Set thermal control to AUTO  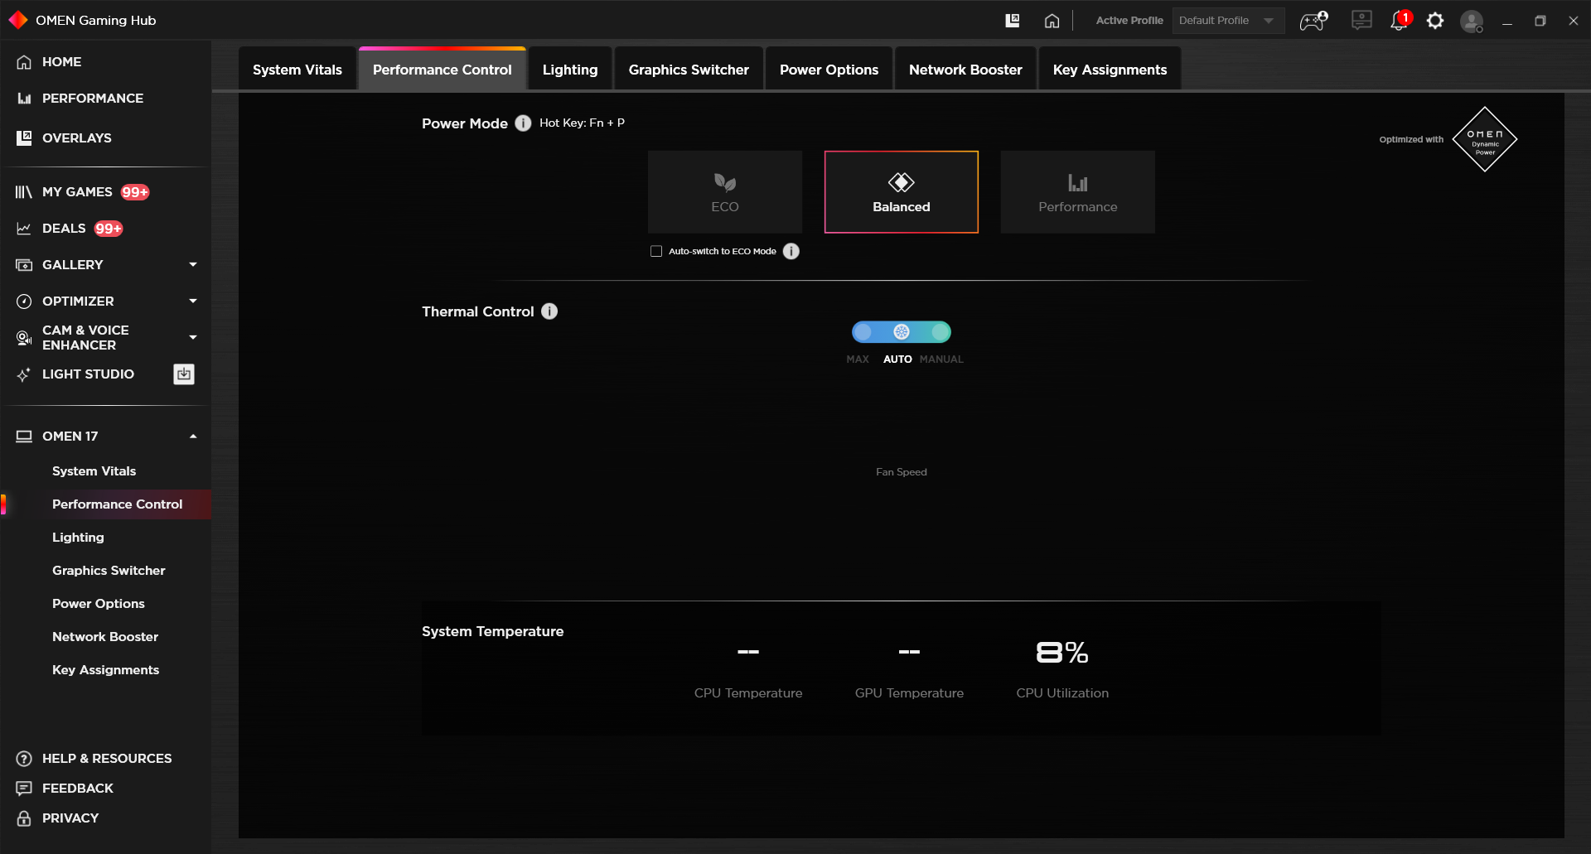pyautogui.click(x=897, y=359)
